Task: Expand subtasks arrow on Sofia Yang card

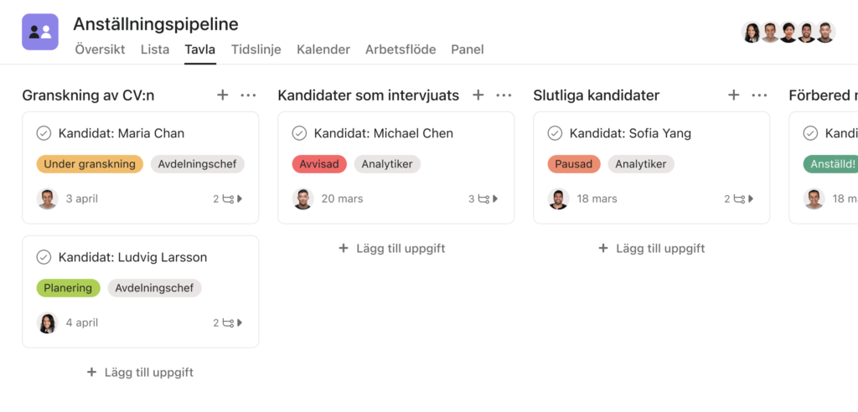Action: pos(751,198)
